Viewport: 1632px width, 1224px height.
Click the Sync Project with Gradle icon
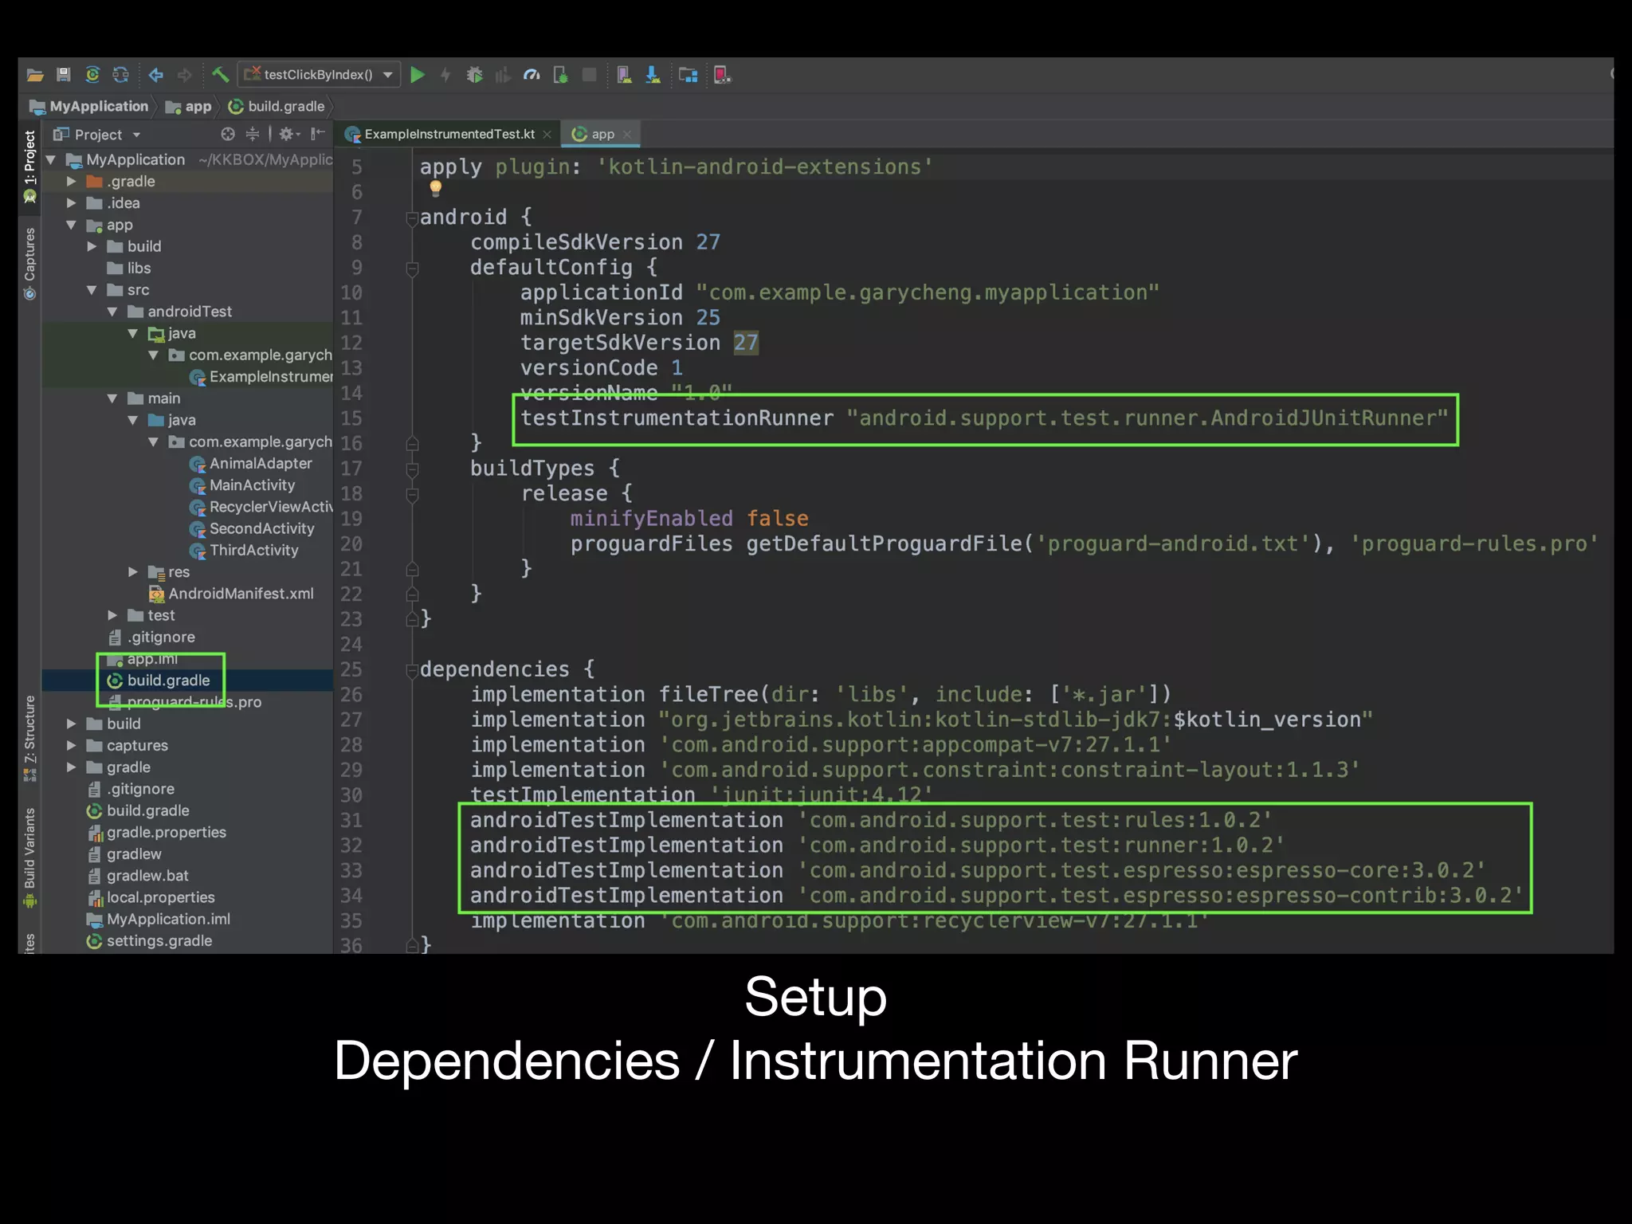click(x=92, y=75)
